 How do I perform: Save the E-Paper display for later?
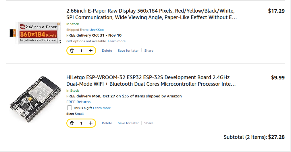point(128,51)
